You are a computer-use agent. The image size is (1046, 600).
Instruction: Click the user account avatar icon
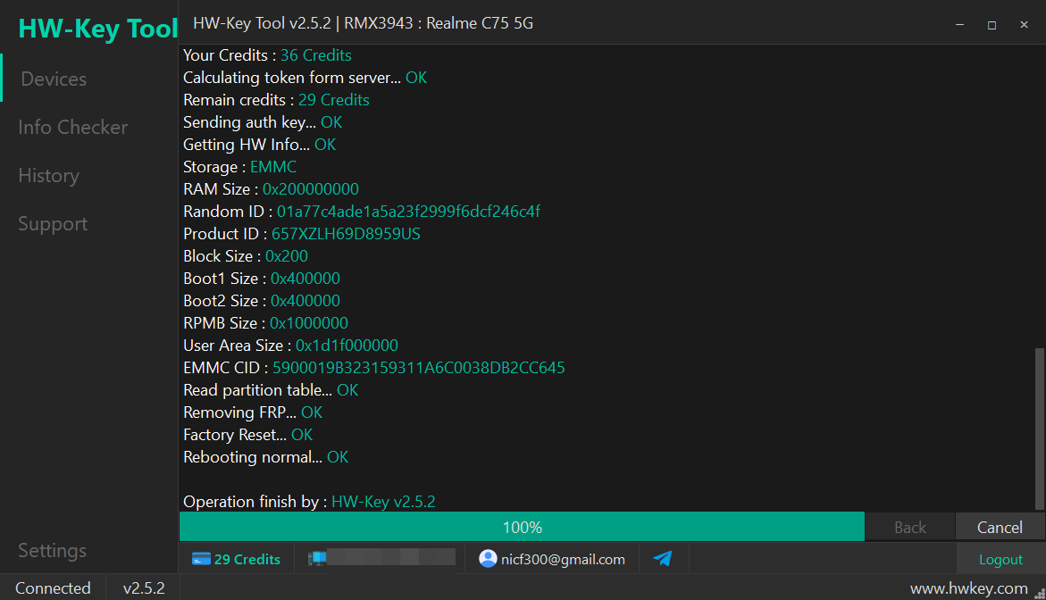click(488, 559)
